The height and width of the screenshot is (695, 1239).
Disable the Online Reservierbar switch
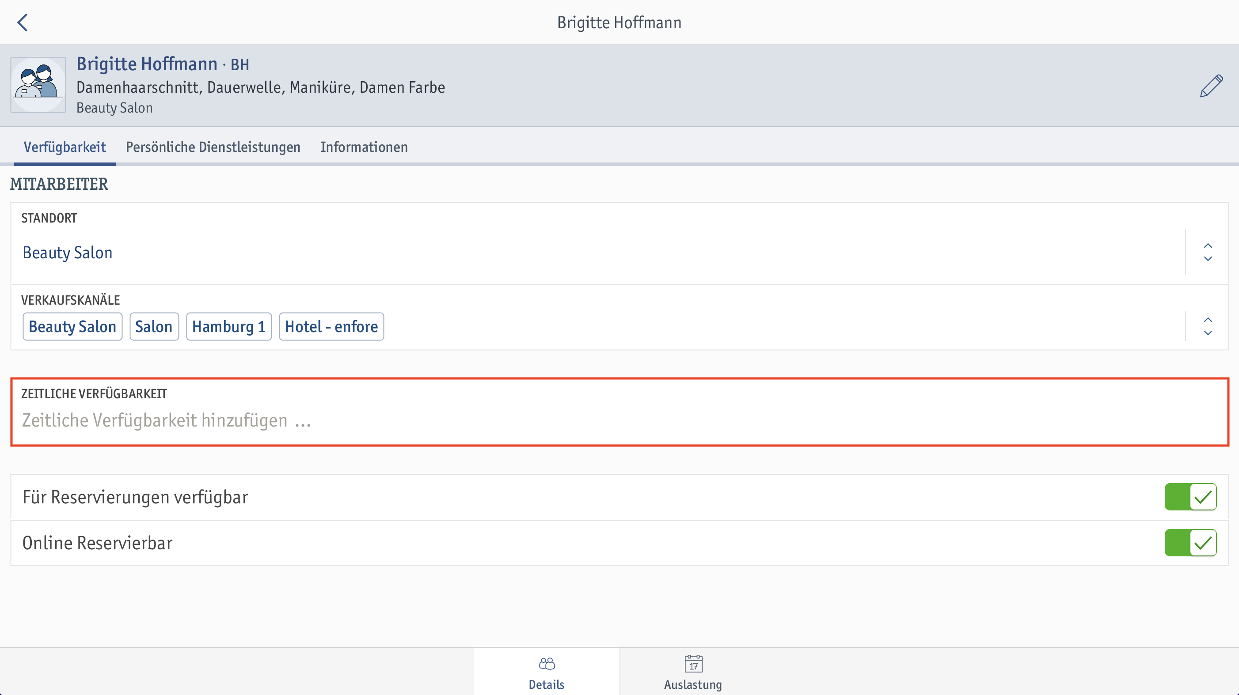(x=1190, y=543)
